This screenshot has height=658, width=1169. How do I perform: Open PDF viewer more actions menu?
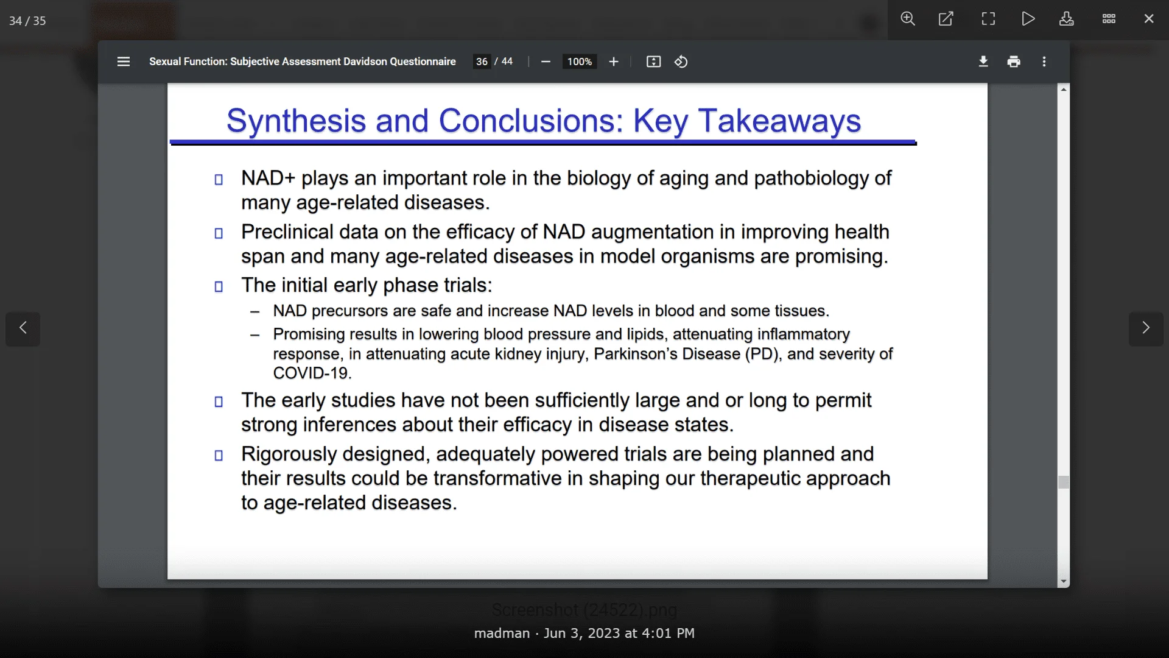point(1044,62)
